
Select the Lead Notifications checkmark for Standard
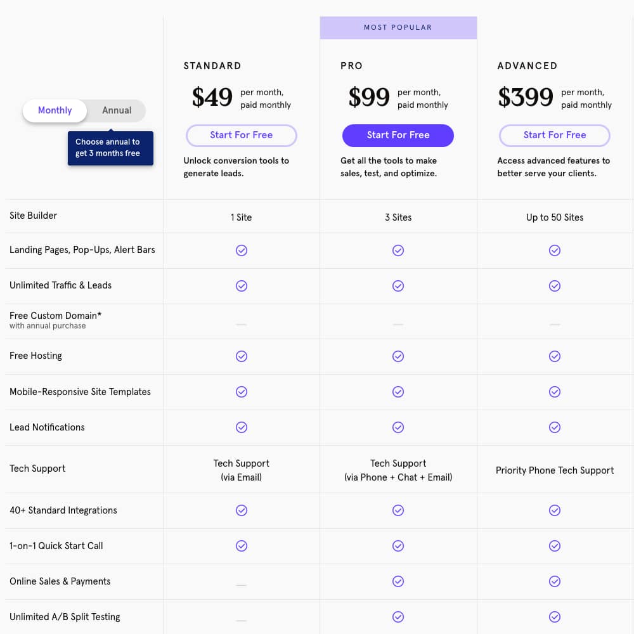(x=242, y=427)
